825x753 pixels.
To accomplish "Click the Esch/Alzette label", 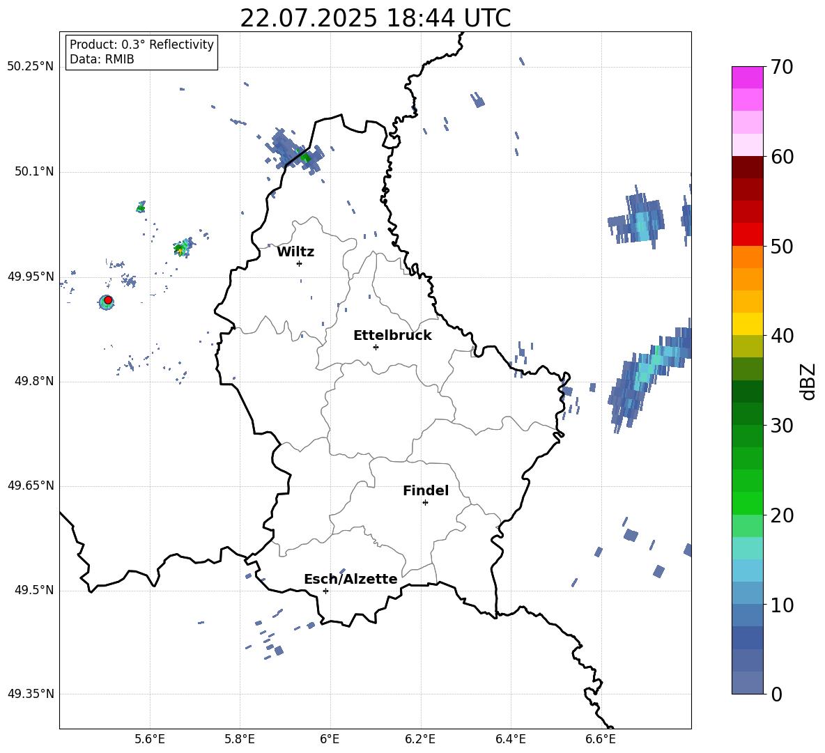I will click(350, 579).
